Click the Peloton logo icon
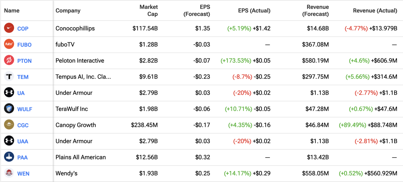This screenshot has height=182, width=403. pyautogui.click(x=9, y=60)
